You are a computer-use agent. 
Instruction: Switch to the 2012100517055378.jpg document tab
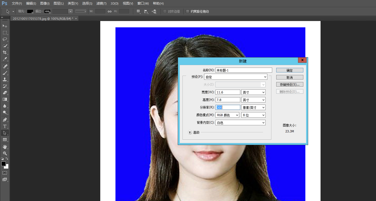[43, 18]
